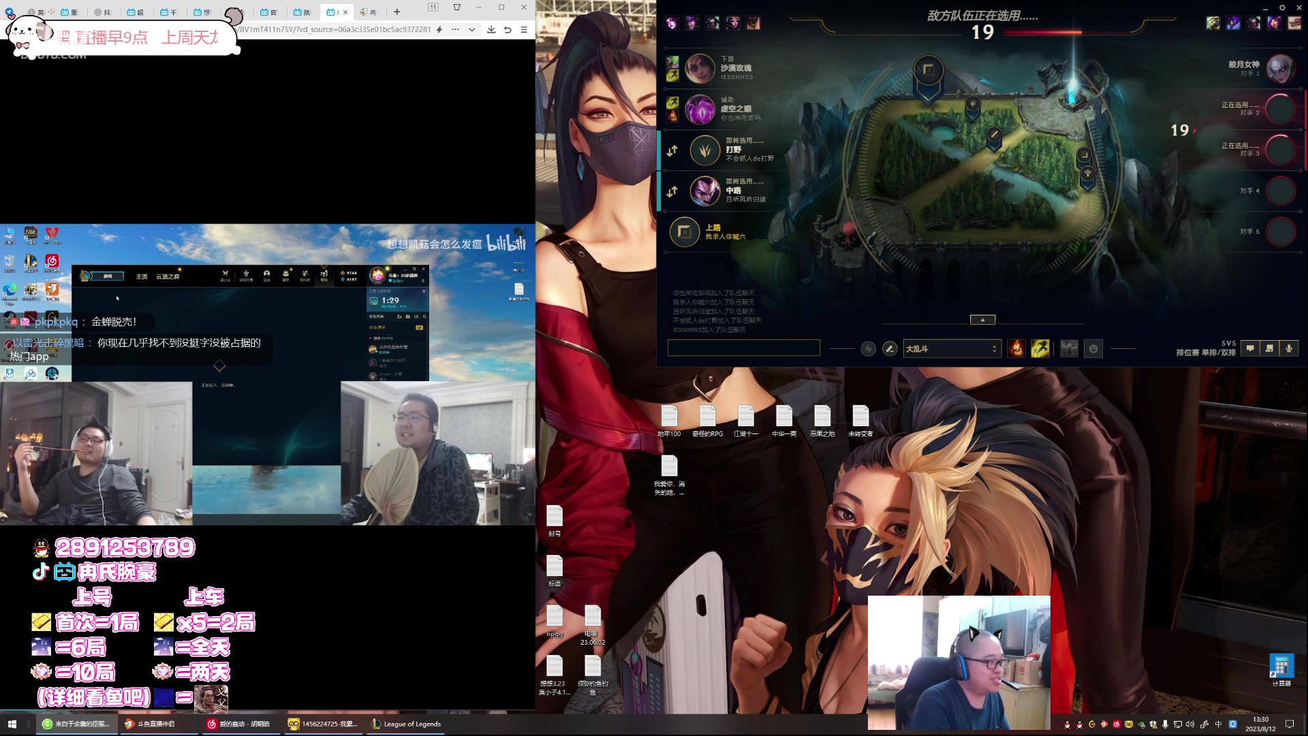The image size is (1308, 736).
Task: Request swap with the 中路 player
Action: [x=672, y=191]
